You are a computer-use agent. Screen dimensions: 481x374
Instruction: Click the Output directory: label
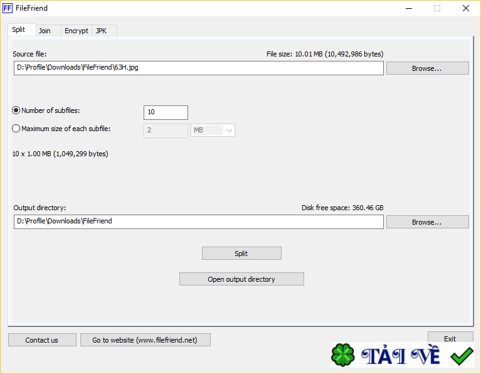pyautogui.click(x=40, y=208)
